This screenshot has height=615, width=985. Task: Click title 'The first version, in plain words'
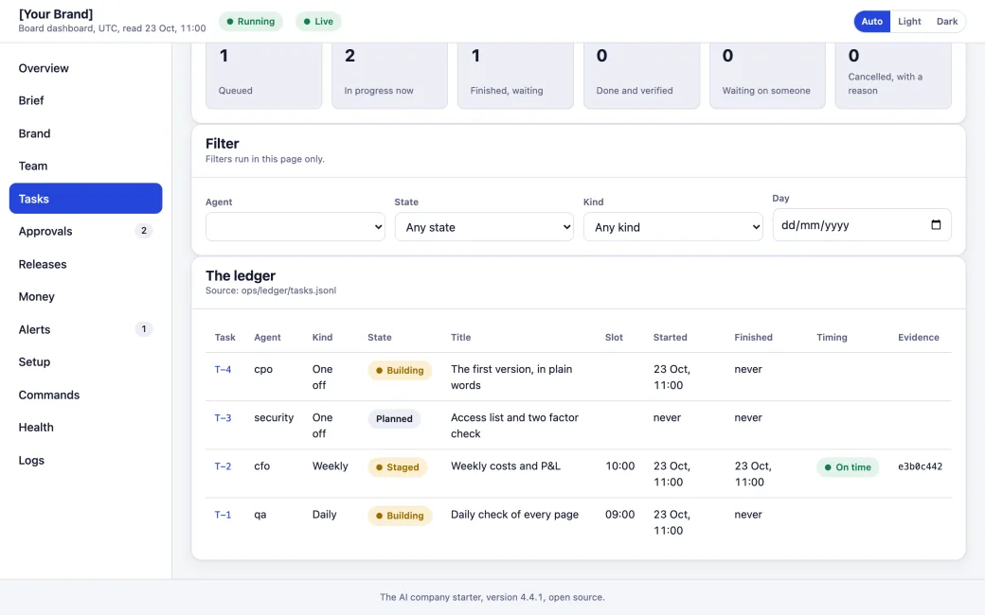[511, 378]
